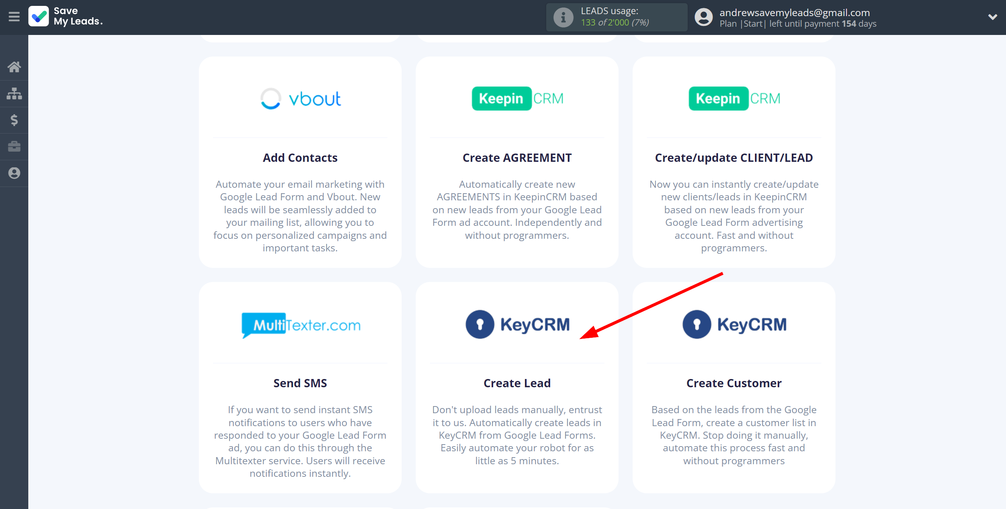Viewport: 1006px width, 509px height.
Task: Open the billing dollar icon
Action: [x=14, y=120]
